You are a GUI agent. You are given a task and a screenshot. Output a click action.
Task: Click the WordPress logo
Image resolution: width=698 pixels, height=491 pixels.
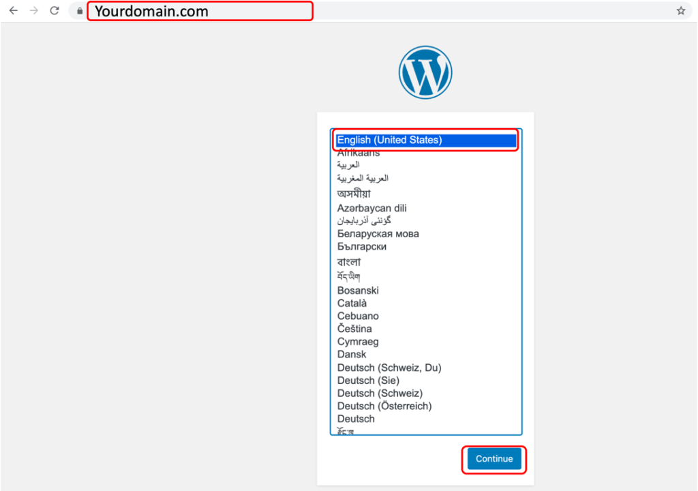[425, 72]
